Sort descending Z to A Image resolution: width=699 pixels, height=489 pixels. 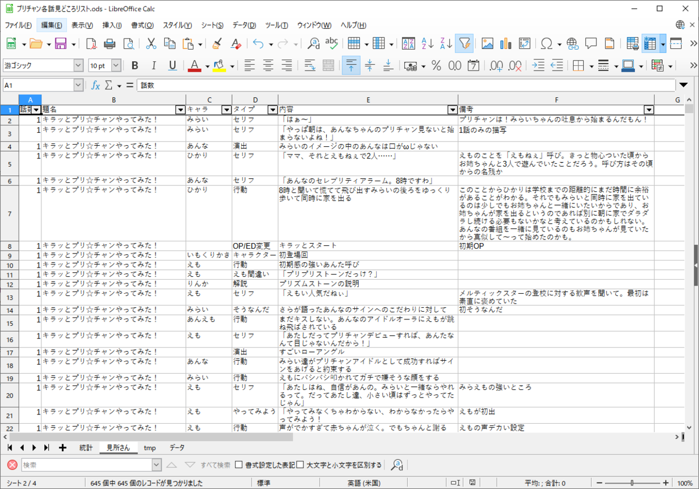446,43
